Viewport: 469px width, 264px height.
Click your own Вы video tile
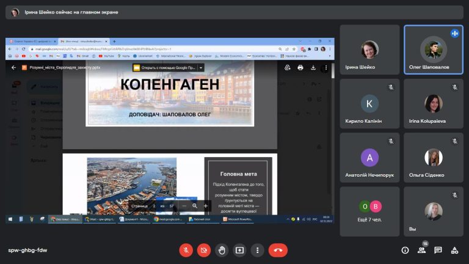(x=434, y=211)
